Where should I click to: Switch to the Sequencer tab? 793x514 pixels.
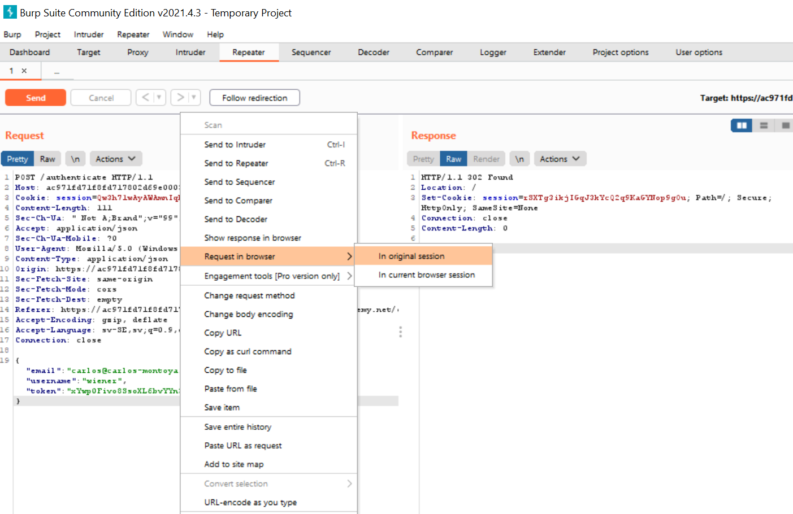311,52
